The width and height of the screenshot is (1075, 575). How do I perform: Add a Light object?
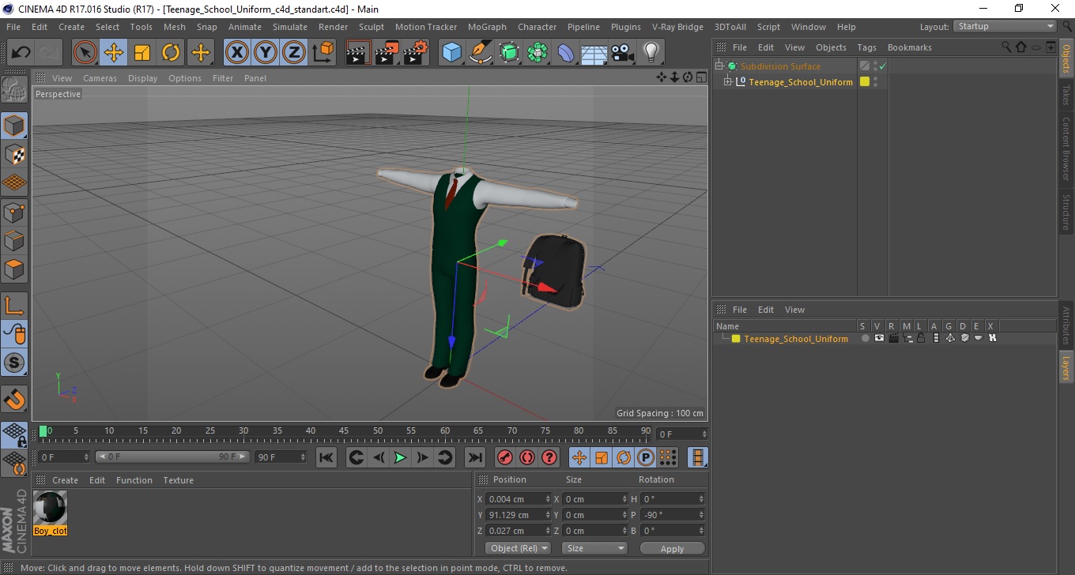(651, 53)
